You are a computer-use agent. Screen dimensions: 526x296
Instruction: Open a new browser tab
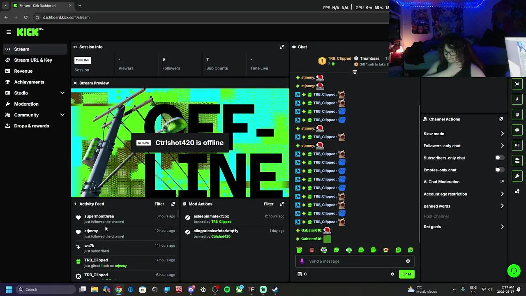pyautogui.click(x=80, y=6)
